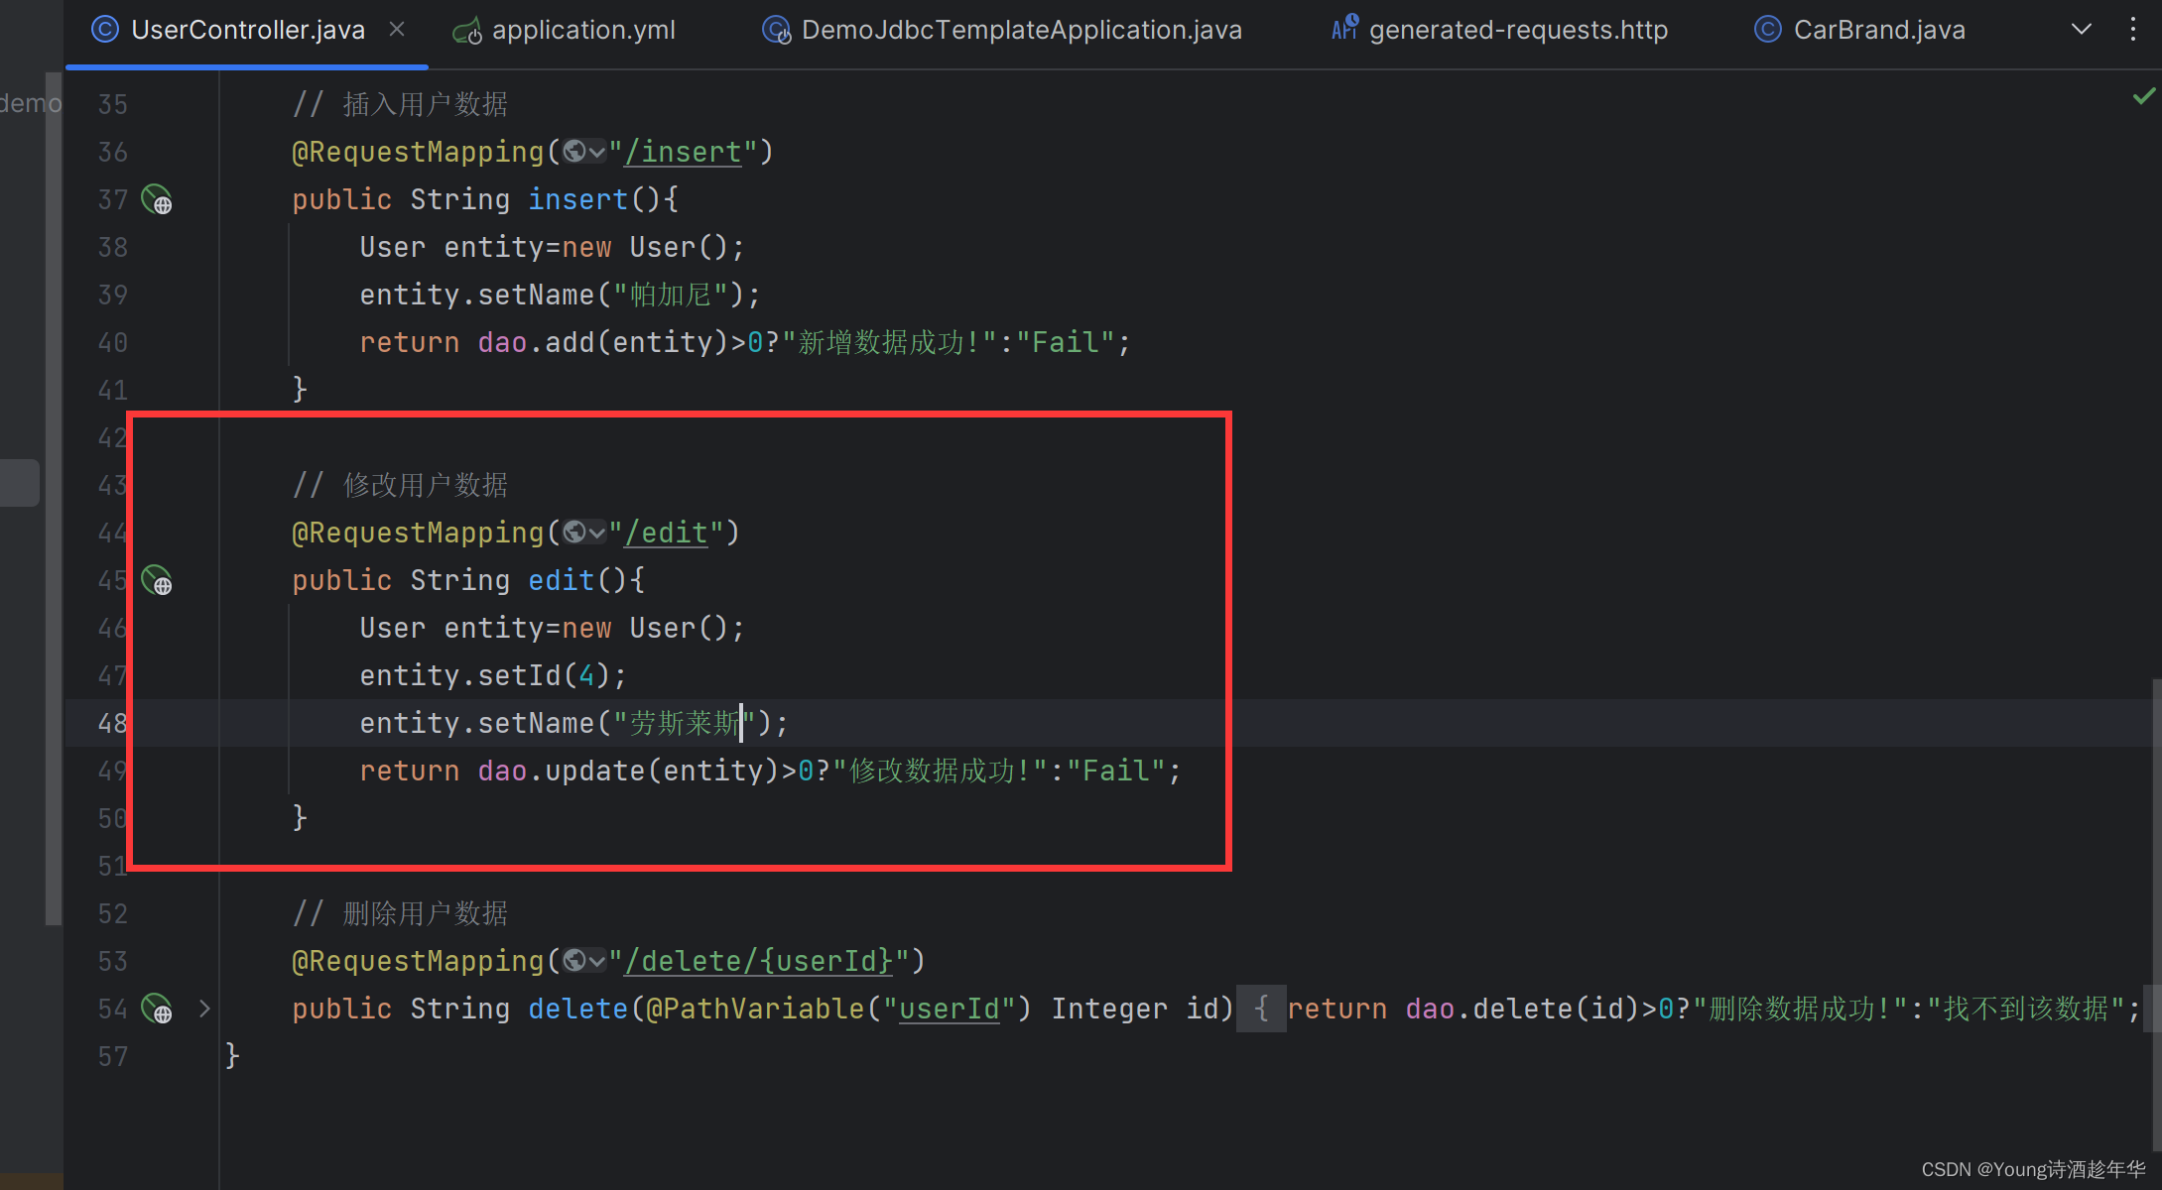Click the "/edit" URL link
This screenshot has width=2162, height=1190.
[666, 533]
